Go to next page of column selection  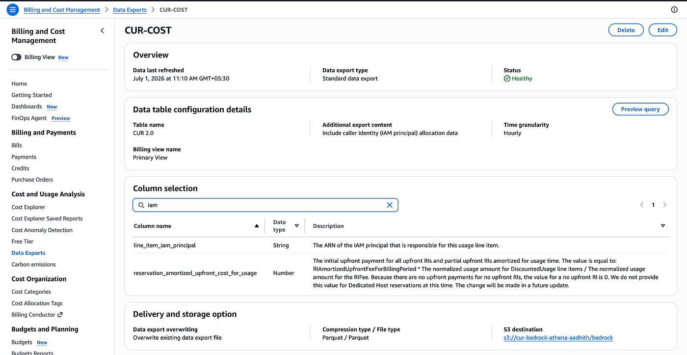[664, 205]
